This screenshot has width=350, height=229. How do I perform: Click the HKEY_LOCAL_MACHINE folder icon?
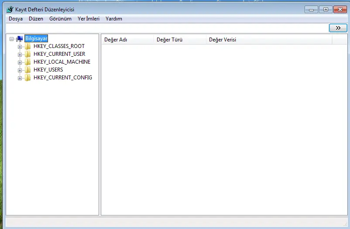pyautogui.click(x=27, y=62)
